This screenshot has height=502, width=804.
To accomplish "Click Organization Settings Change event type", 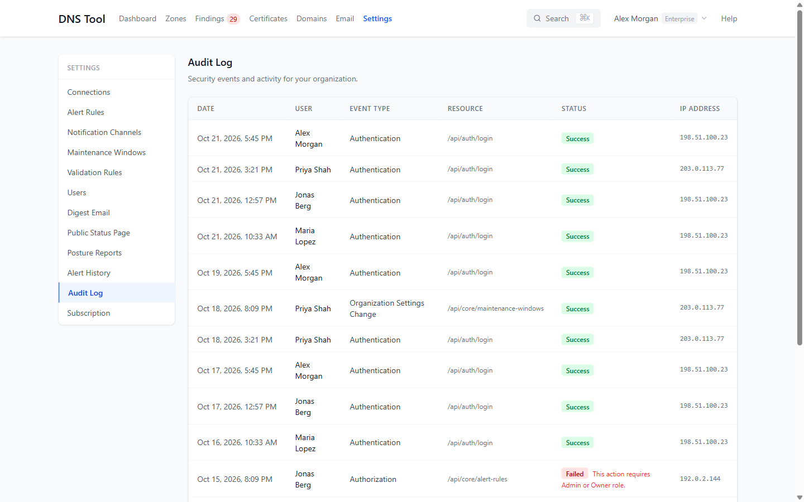I will coord(387,308).
